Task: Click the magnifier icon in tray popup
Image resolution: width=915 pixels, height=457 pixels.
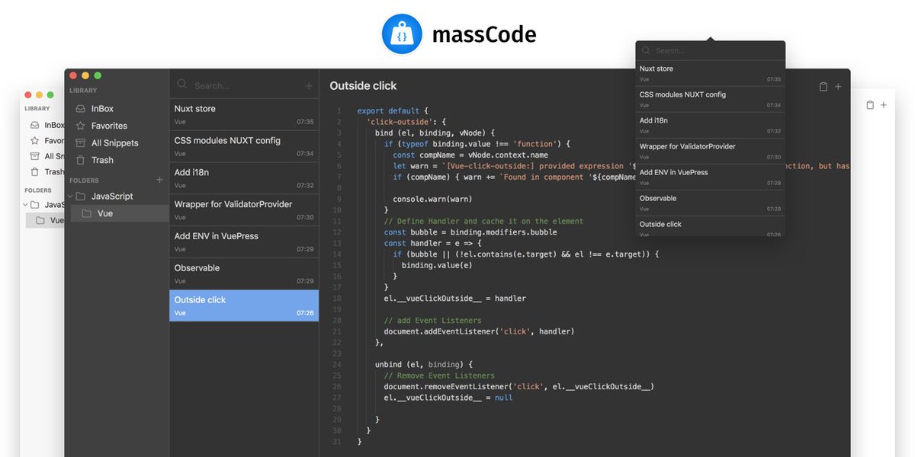Action: pos(645,50)
